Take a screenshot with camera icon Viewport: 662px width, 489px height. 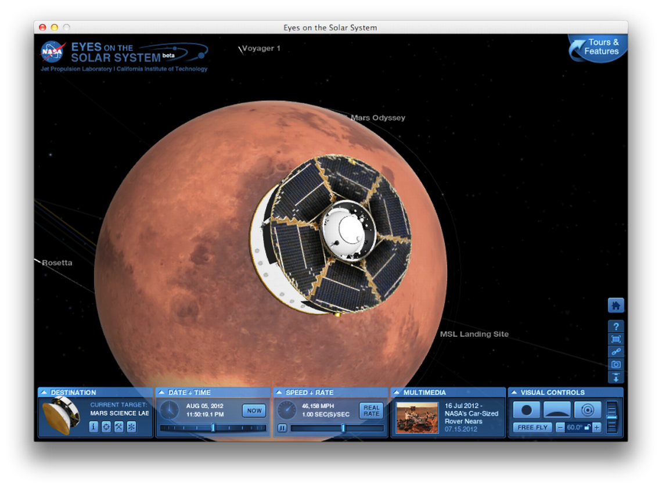pyautogui.click(x=616, y=365)
